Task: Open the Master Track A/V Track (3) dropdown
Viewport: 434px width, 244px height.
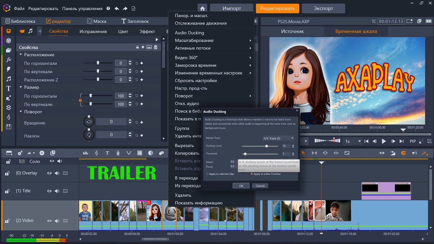Action: point(278,138)
